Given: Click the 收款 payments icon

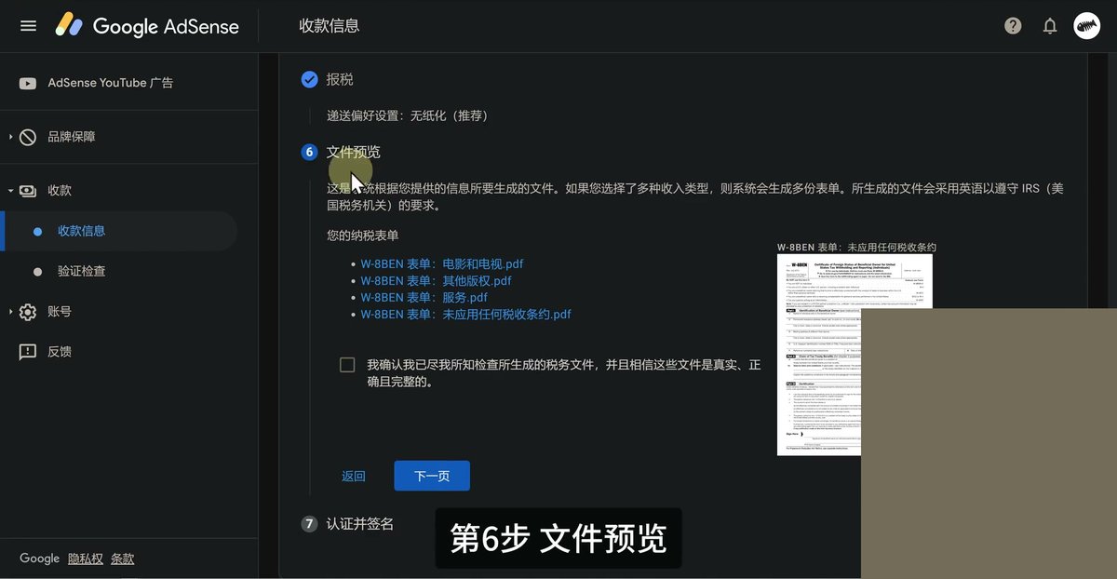Looking at the screenshot, I should [28, 190].
